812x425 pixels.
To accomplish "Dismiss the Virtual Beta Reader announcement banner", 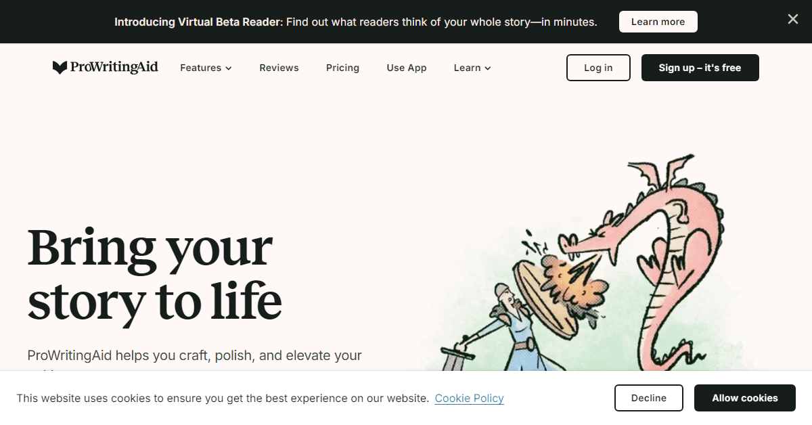I will point(793,20).
